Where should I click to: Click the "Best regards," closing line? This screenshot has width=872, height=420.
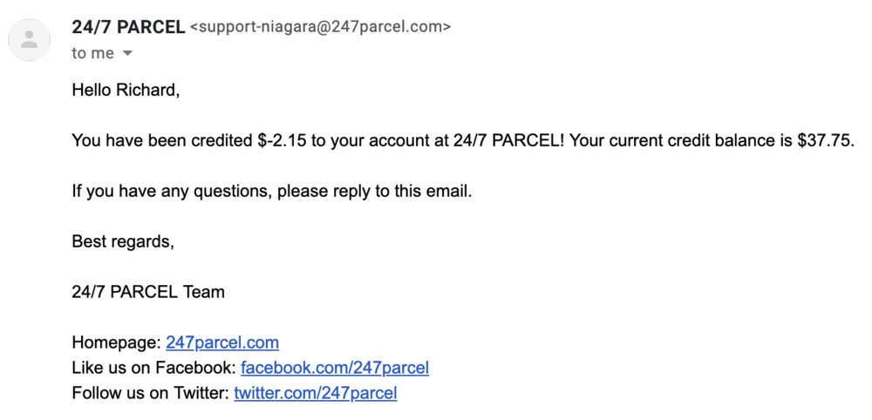point(123,241)
